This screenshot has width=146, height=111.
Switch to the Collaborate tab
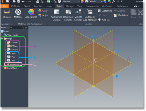click(x=123, y=6)
